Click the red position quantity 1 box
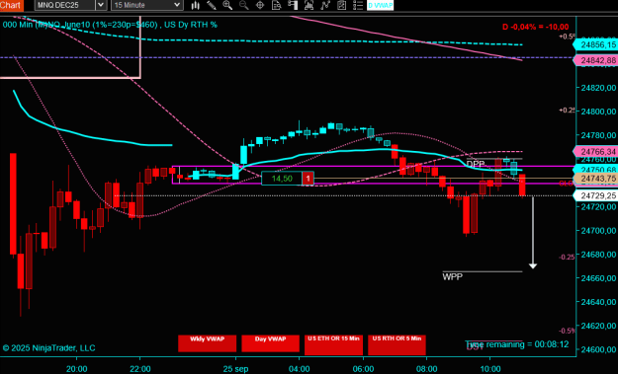 308,179
